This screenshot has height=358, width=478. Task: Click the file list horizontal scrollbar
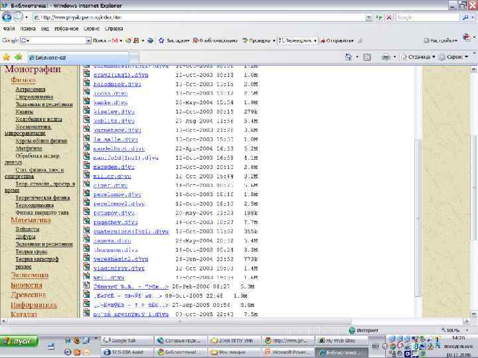[179, 321]
